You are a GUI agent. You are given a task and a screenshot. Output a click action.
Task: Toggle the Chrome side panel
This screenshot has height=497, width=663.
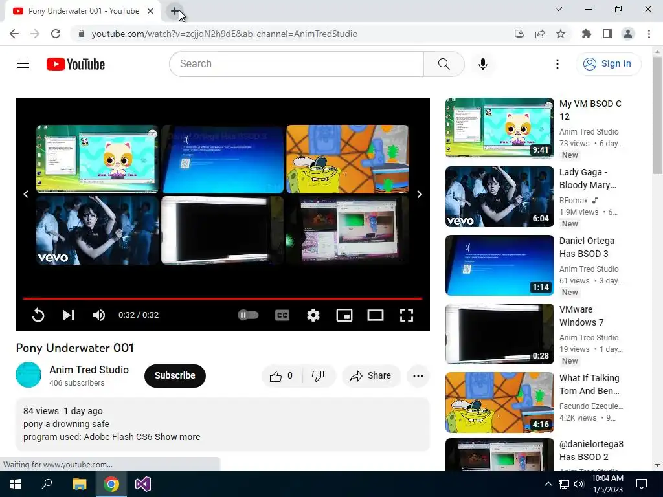607,34
